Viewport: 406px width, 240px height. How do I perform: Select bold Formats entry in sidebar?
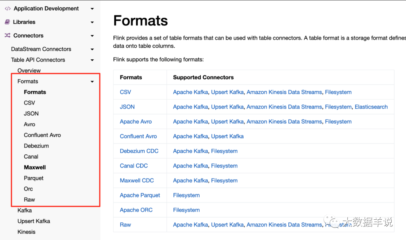35,92
